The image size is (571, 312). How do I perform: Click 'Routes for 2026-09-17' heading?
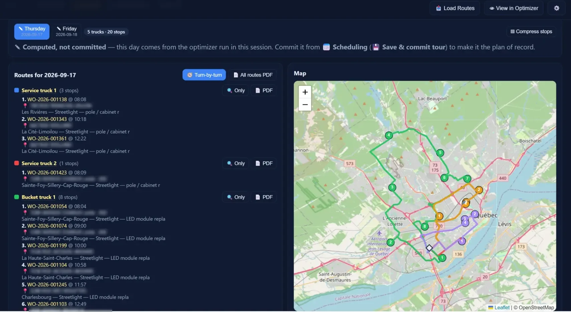(x=45, y=75)
